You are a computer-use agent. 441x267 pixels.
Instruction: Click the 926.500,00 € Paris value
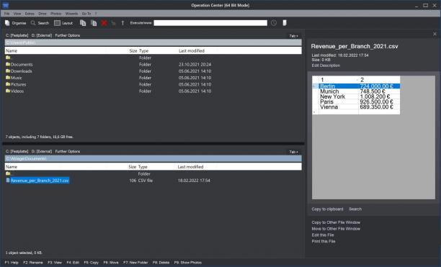coord(376,101)
